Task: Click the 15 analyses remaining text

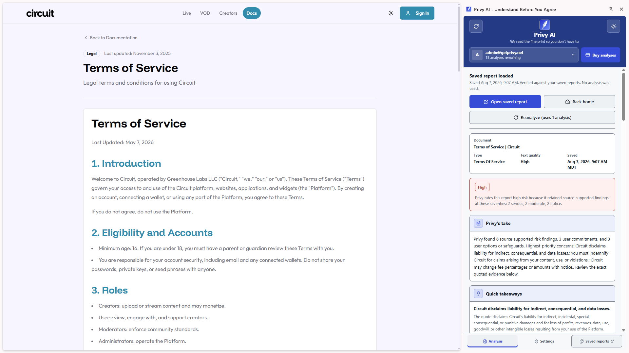Action: tap(503, 58)
